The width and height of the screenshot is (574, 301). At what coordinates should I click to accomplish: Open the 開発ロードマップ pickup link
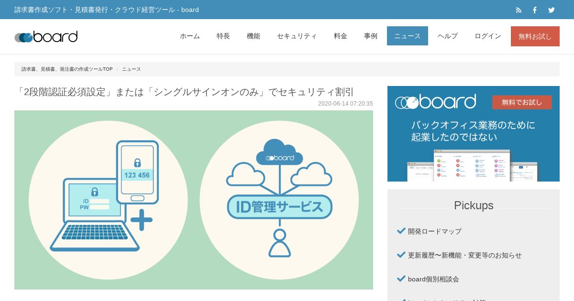tap(435, 231)
